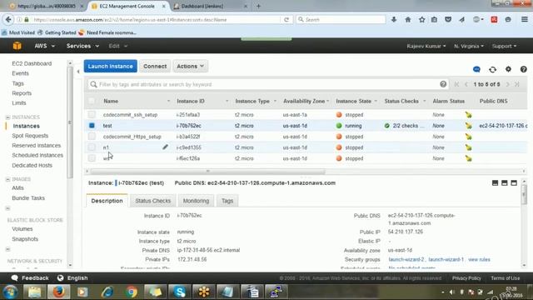Switch to the Tags tab
The height and width of the screenshot is (300, 533).
[227, 201]
